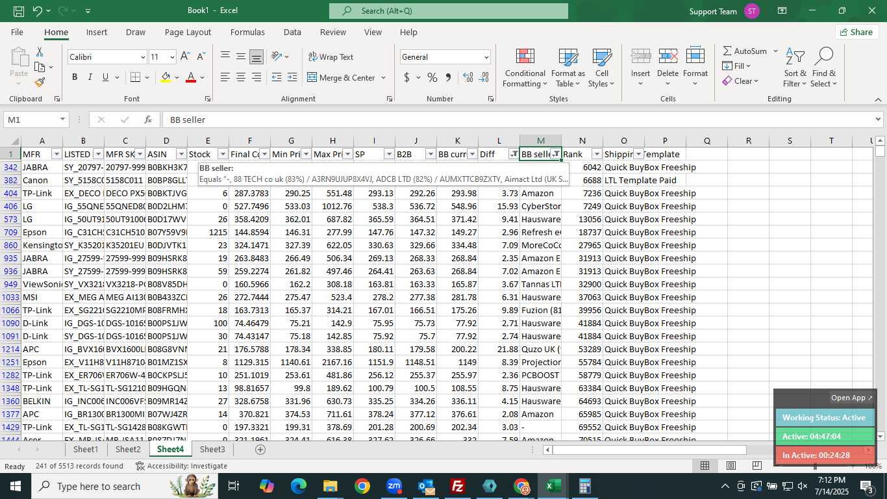
Task: Select Center horizontal alignment
Action: click(x=241, y=77)
